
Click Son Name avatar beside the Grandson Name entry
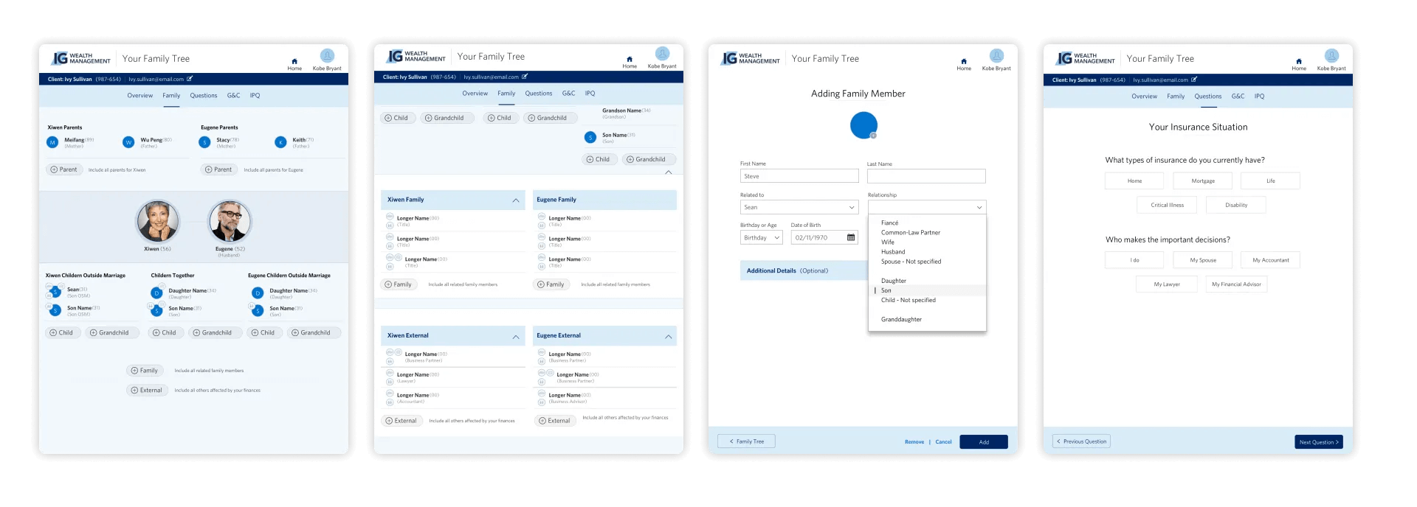590,137
